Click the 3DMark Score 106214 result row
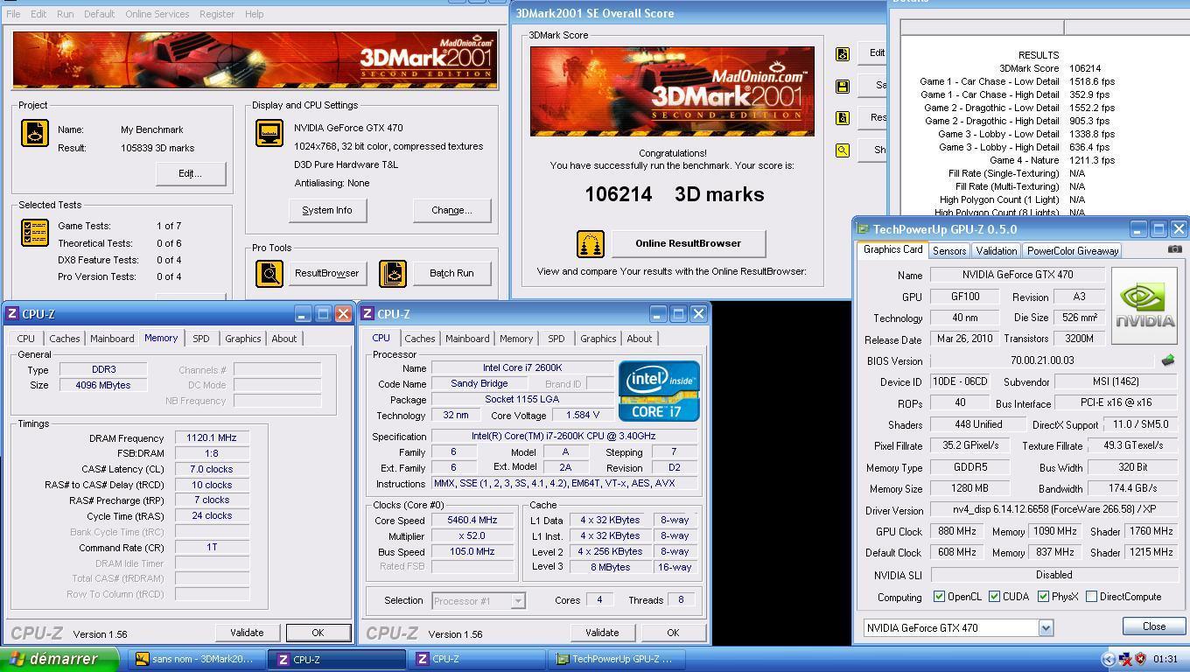This screenshot has width=1190, height=672. point(1050,68)
